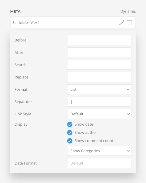
Task: Click into the Replace text field
Action: tap(99, 77)
